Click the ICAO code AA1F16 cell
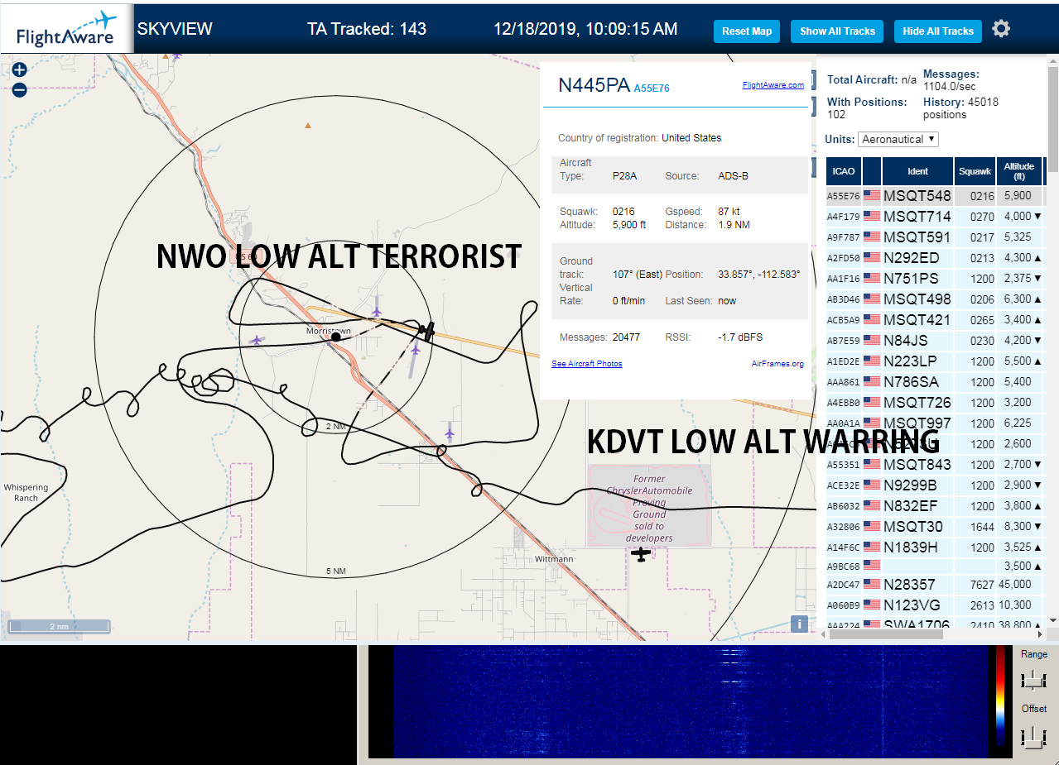 pyautogui.click(x=843, y=279)
